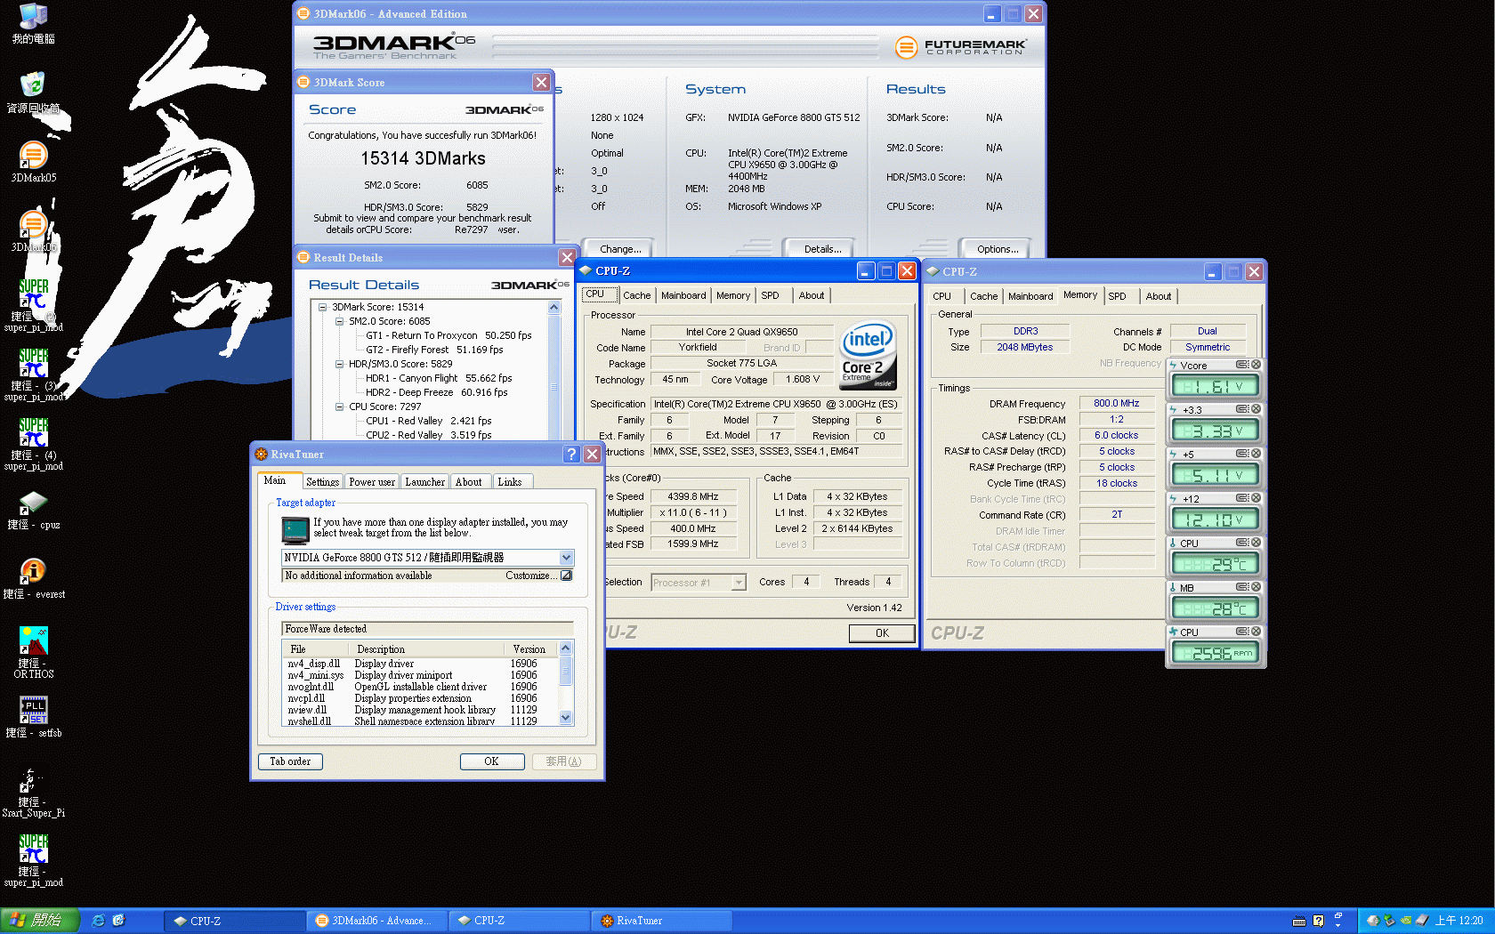Image resolution: width=1495 pixels, height=934 pixels.
Task: Collapse the CPU Score: 7297 node
Action: tap(339, 407)
